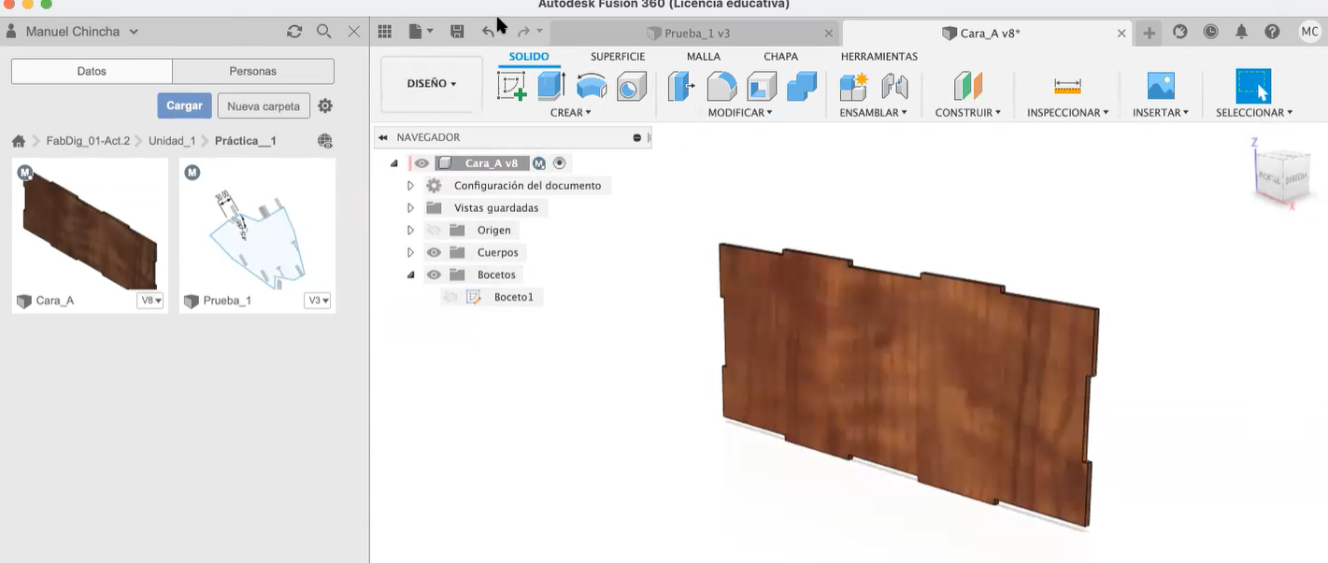Viewport: 1328px width, 563px height.
Task: Click the search icon in the data panel
Action: [x=323, y=31]
